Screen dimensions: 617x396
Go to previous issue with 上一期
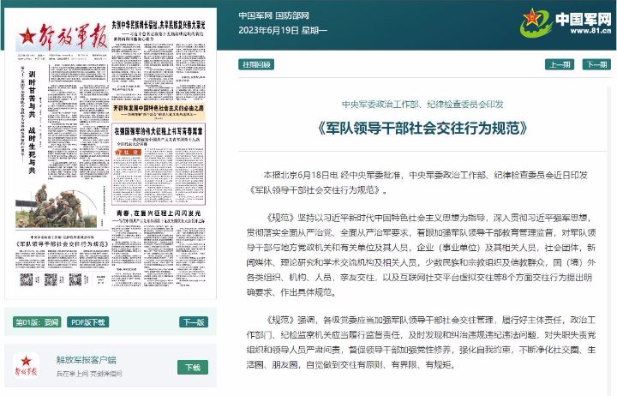click(x=560, y=64)
